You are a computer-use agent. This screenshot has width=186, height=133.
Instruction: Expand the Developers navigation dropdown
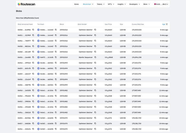coord(135,4)
